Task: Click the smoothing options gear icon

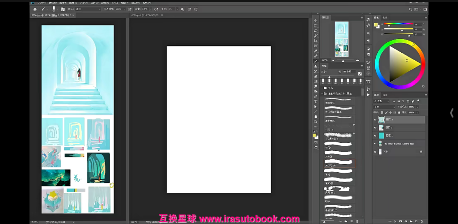Action: pos(182,9)
